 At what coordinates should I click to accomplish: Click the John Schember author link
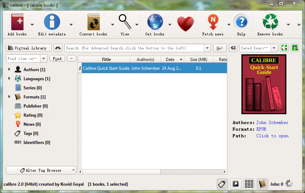272,123
